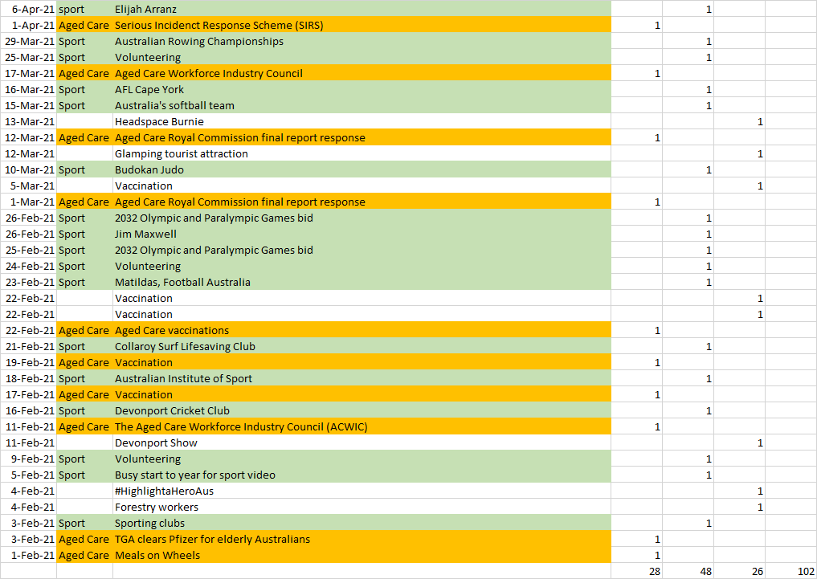This screenshot has width=817, height=579.
Task: Select the Australian Institute of Sport cell
Action: pos(362,378)
